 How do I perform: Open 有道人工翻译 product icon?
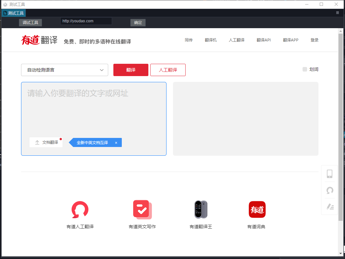click(80, 209)
